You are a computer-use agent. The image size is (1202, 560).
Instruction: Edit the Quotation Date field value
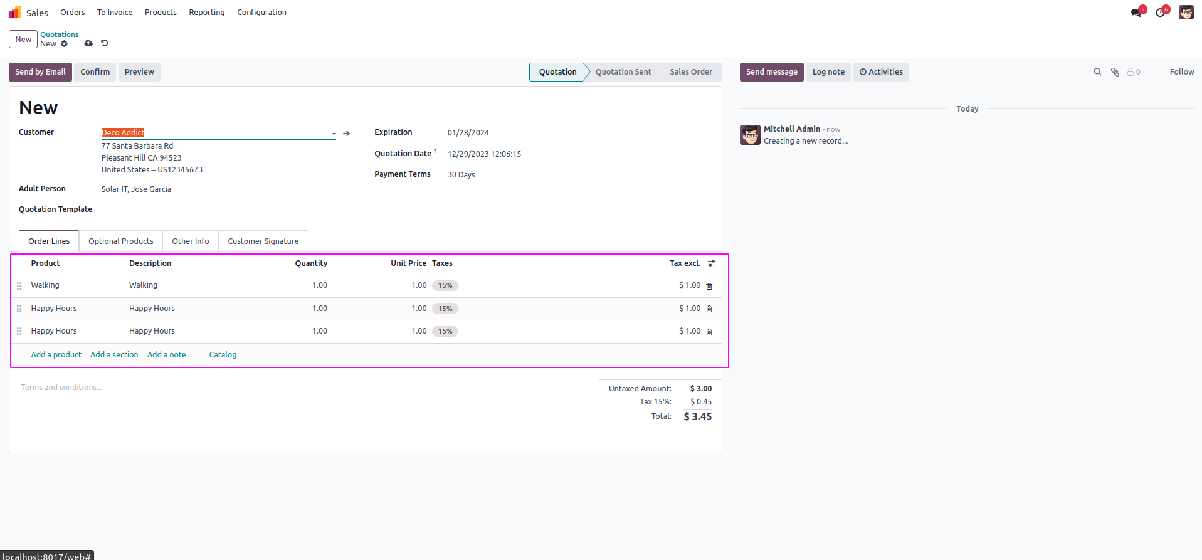pos(484,154)
